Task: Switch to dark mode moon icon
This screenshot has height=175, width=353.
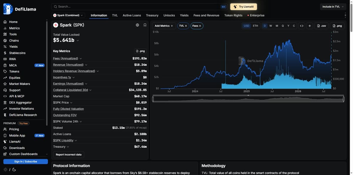Action: tap(14, 169)
